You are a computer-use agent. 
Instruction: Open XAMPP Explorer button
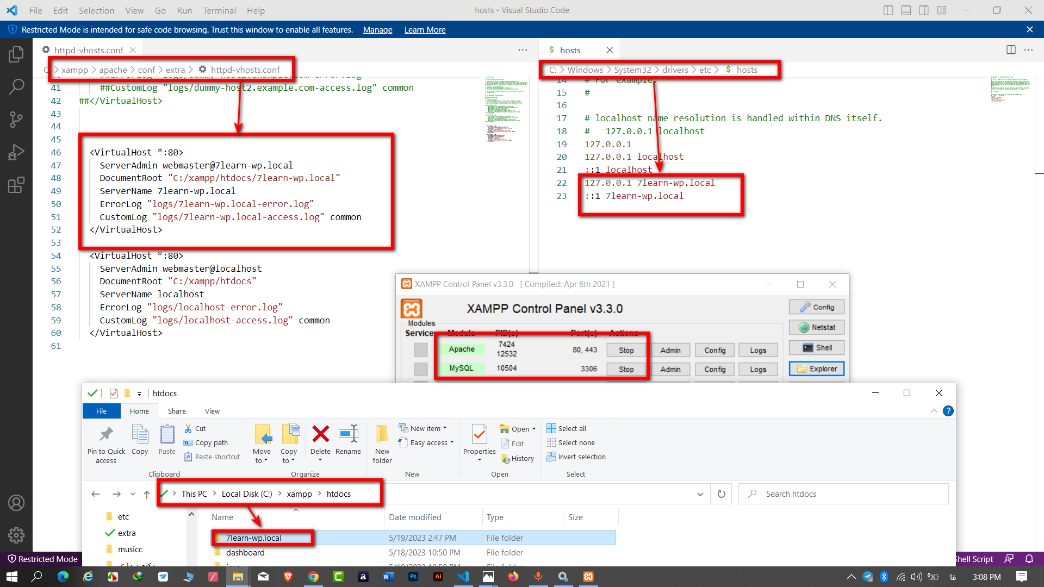click(x=817, y=369)
